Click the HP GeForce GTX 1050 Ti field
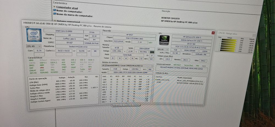Viewport: 275px width, 127px height. tap(192, 37)
